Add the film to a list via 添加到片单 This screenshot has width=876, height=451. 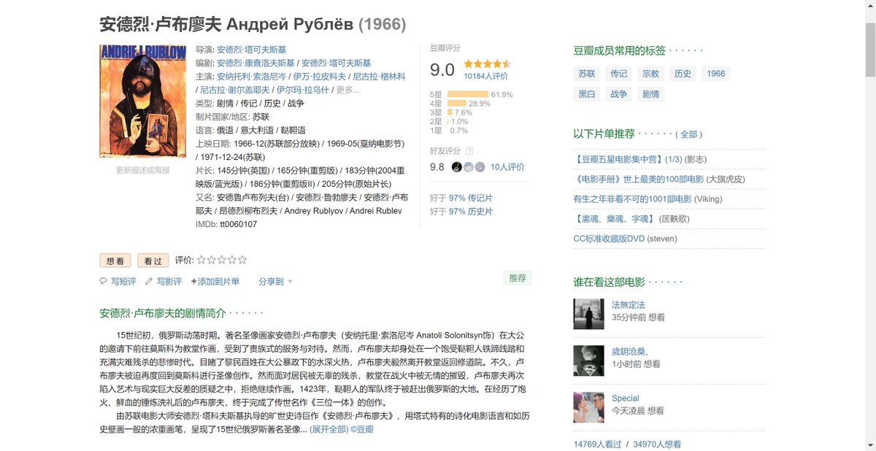[215, 282]
